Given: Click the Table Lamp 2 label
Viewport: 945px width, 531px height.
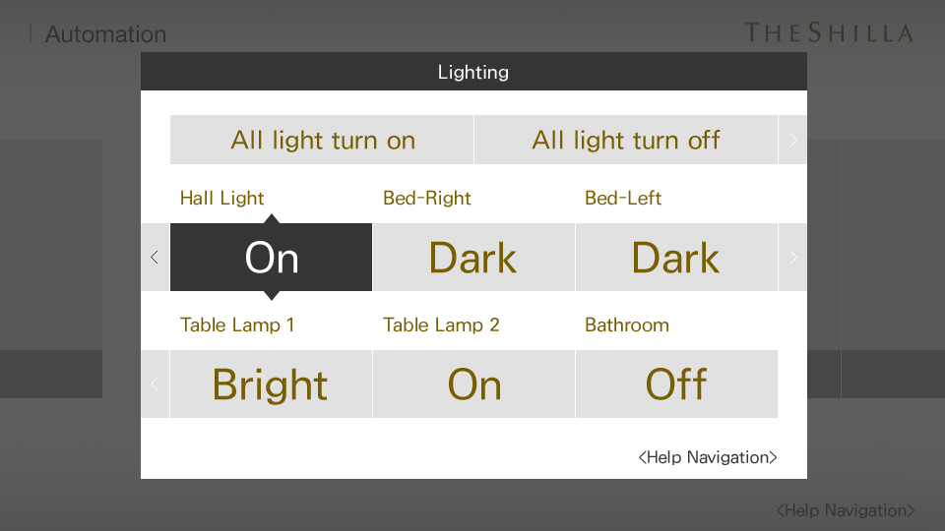Looking at the screenshot, I should [441, 325].
